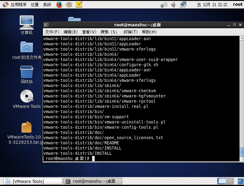244x186 pixels.
Task: Click the mail client icon in top panel
Action: [x=69, y=5]
